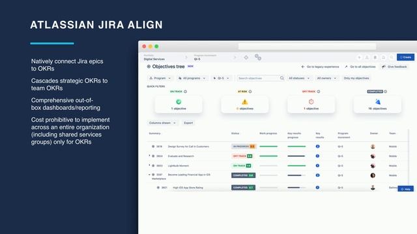417x234 pixels.
Task: Expand the Lightbulb Moment row
Action: pyautogui.click(x=149, y=165)
